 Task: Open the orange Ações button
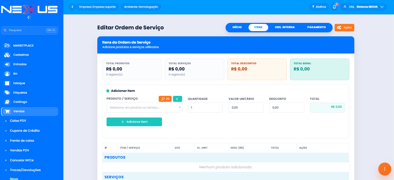(344, 28)
